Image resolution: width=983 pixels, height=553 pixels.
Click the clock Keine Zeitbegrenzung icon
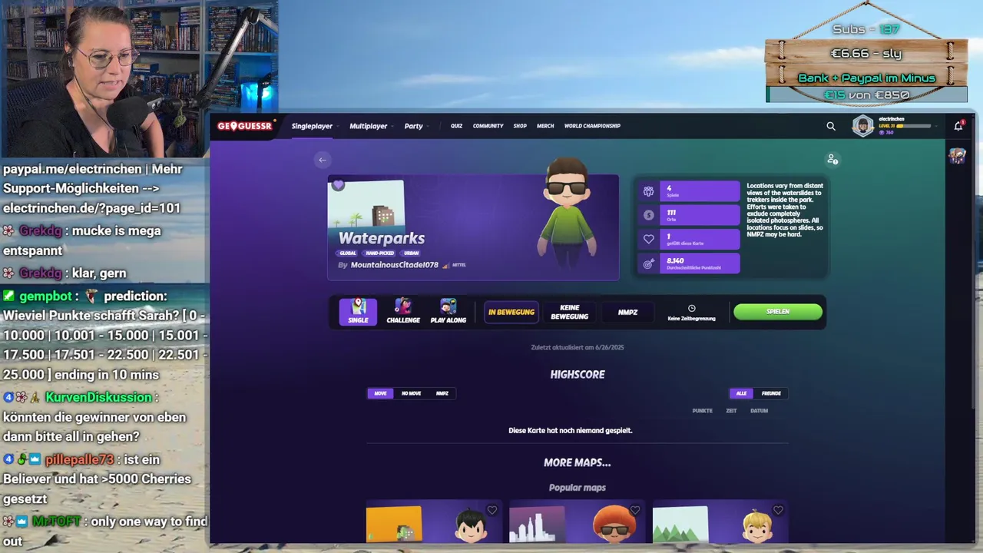tap(691, 308)
